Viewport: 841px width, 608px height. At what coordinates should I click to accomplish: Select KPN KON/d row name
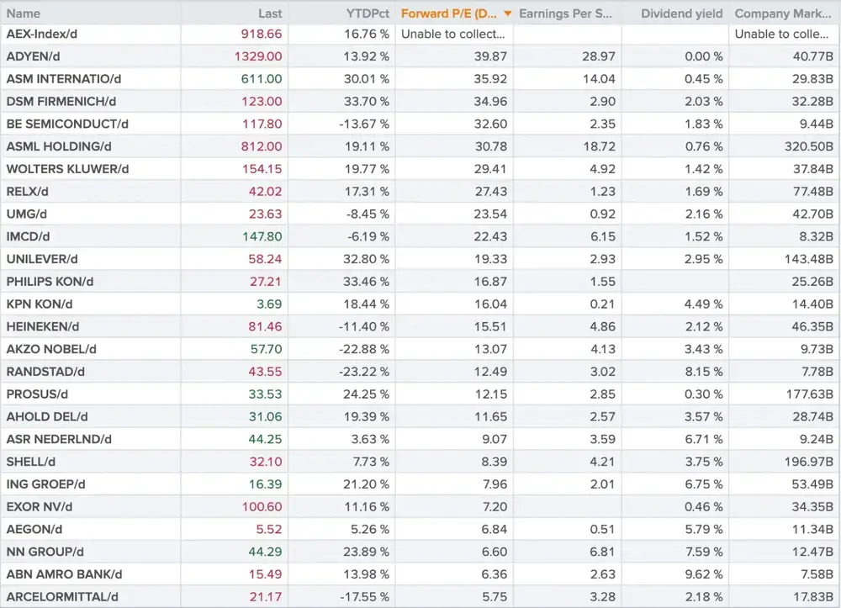[40, 304]
